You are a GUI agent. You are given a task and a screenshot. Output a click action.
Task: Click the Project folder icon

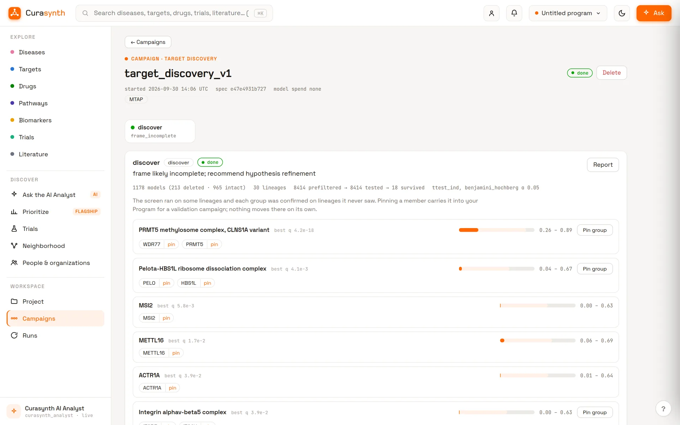pos(14,301)
